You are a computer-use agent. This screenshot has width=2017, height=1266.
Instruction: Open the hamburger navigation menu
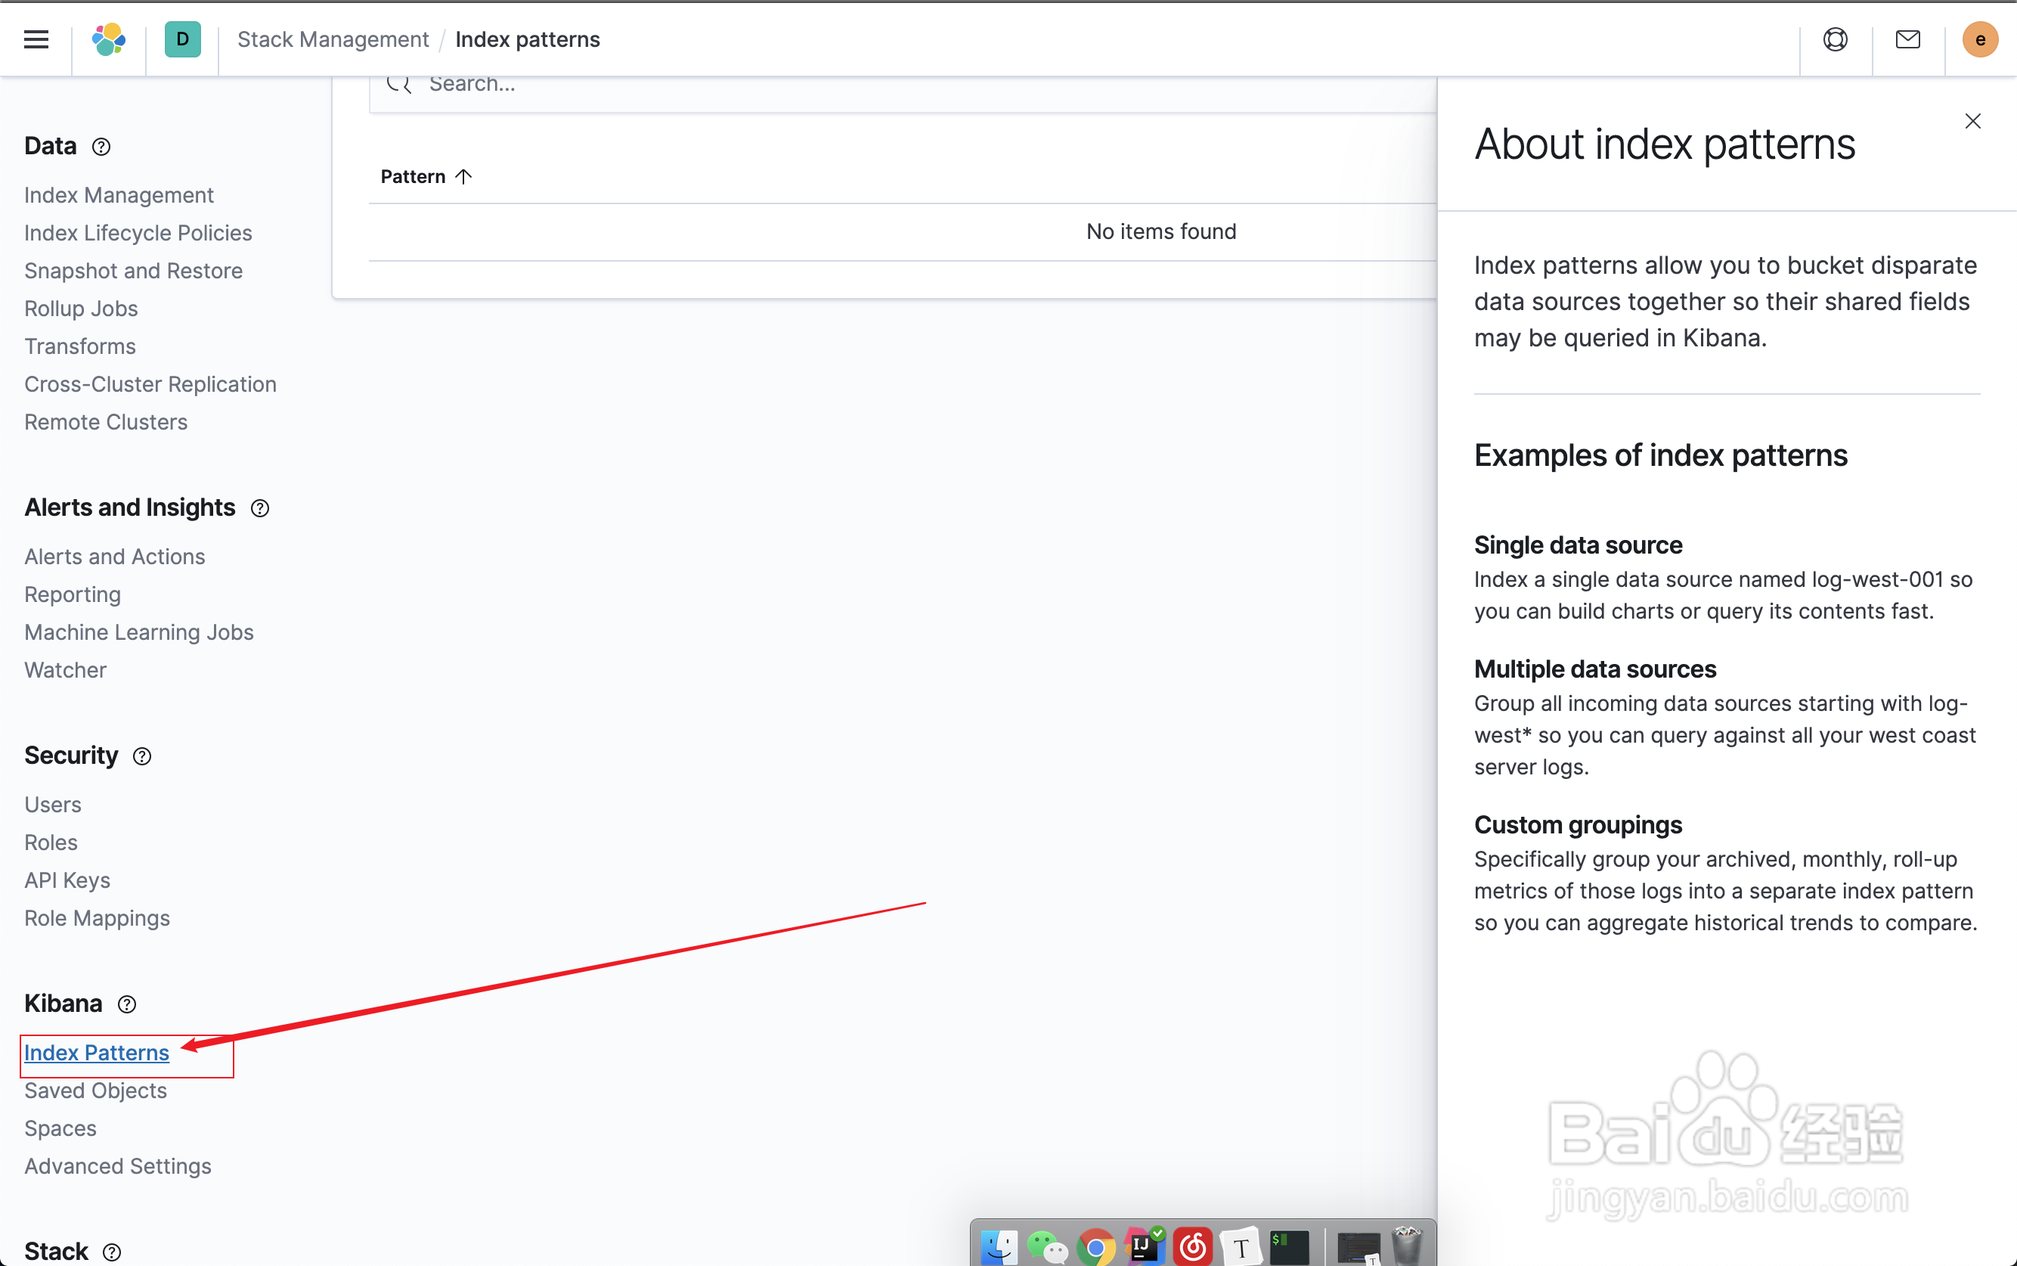(x=36, y=39)
